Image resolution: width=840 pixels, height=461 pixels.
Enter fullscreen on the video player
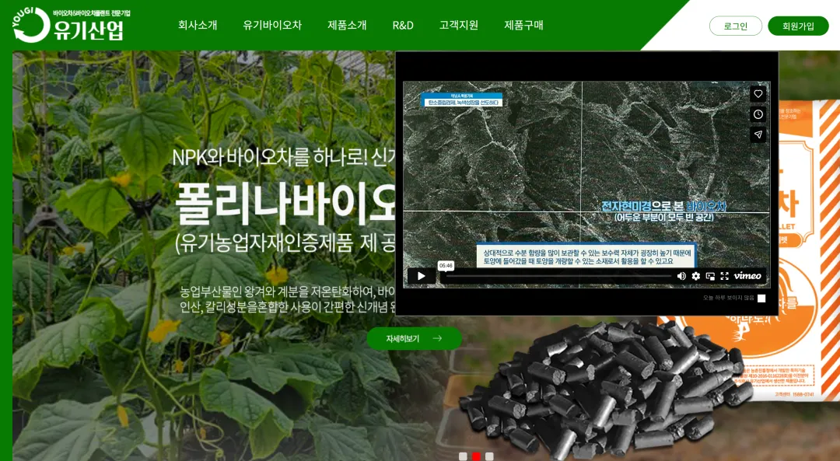(x=725, y=276)
